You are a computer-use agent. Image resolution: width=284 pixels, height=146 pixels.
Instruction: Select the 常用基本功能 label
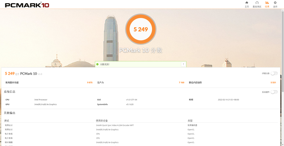tap(12, 82)
